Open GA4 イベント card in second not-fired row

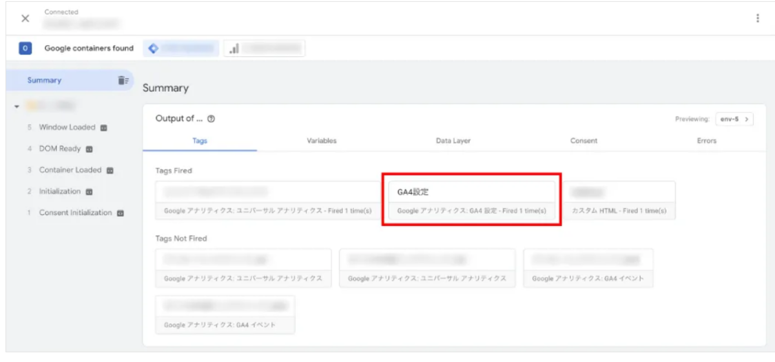pos(225,314)
